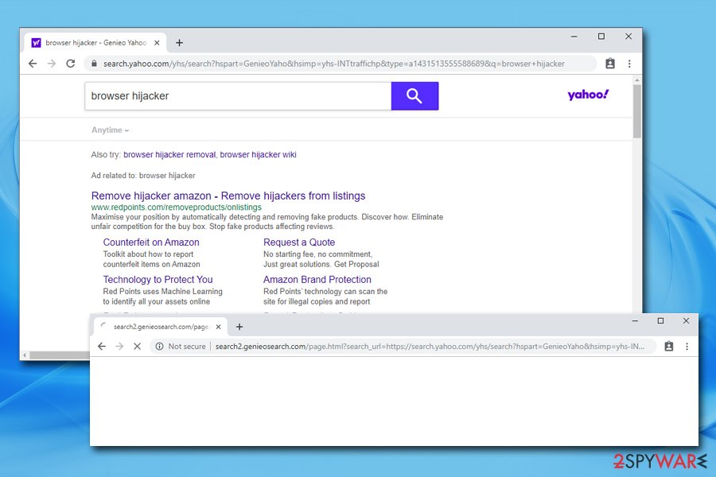This screenshot has height=477, width=716.
Task: Maximize the Yahoo search window
Action: tap(601, 37)
